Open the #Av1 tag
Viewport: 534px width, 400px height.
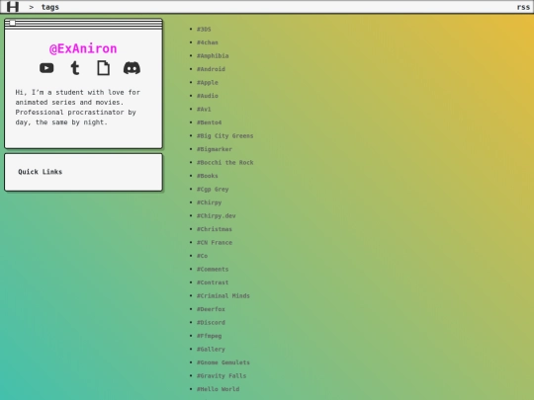click(204, 110)
